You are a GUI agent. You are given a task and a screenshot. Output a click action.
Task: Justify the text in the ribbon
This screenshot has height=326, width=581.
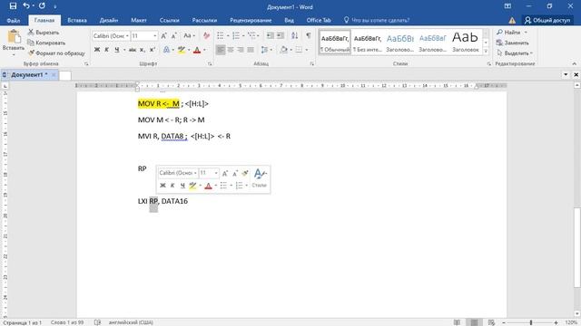(251, 50)
